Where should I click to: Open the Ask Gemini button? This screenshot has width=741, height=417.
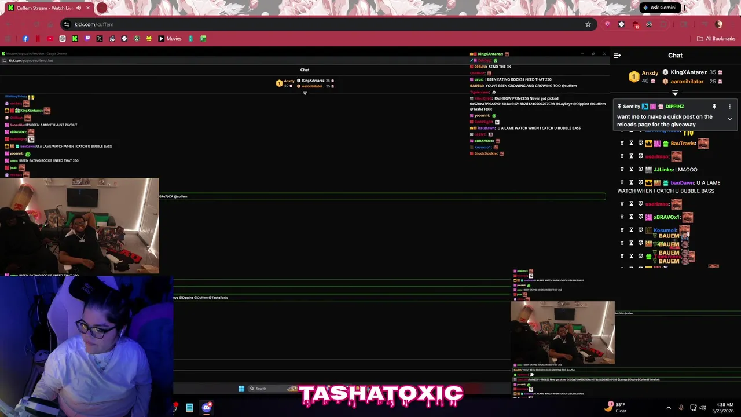(x=659, y=8)
